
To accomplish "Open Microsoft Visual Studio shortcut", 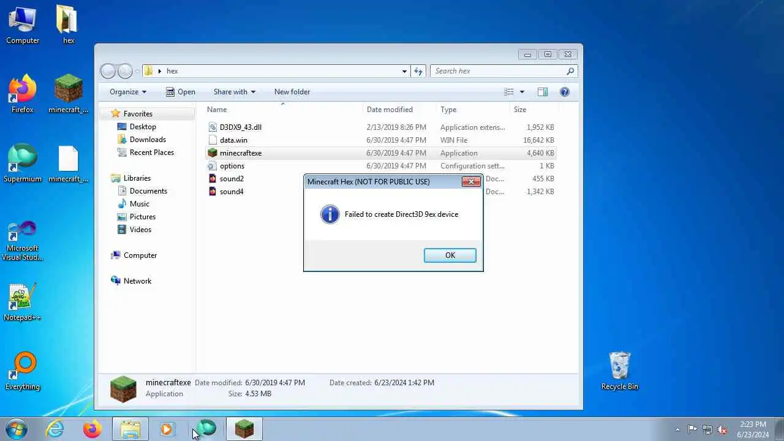I will coord(23,241).
